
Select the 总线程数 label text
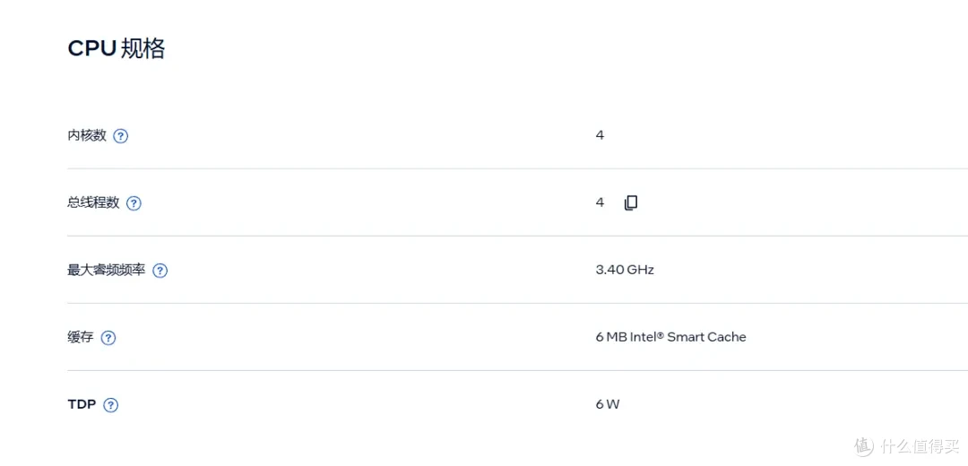click(93, 203)
